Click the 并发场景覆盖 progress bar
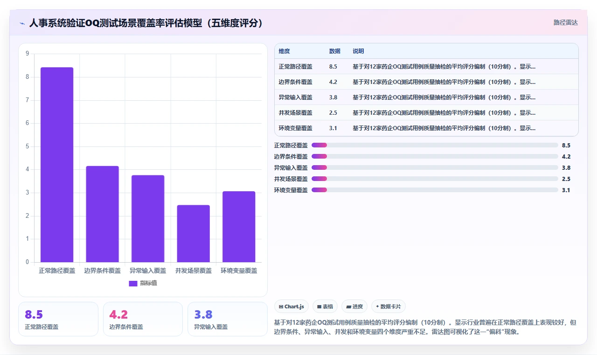 coord(435,179)
